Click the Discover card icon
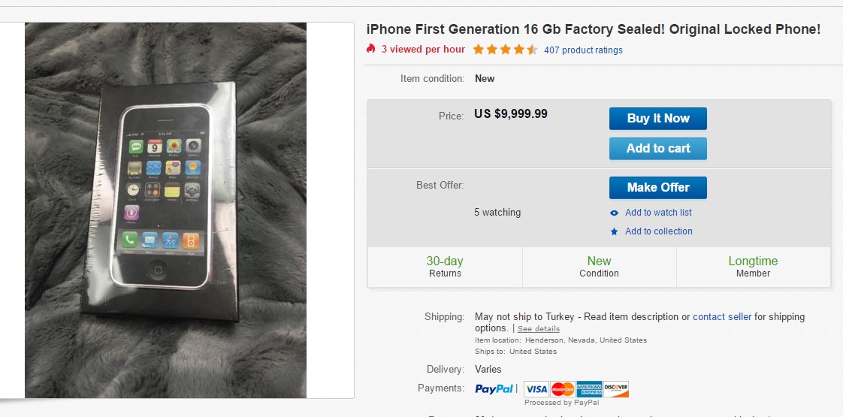 pos(616,388)
